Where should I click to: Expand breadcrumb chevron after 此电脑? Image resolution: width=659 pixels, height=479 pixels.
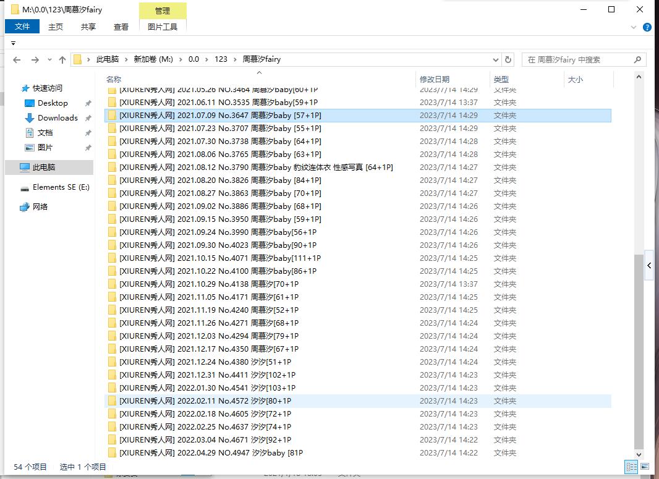point(126,60)
